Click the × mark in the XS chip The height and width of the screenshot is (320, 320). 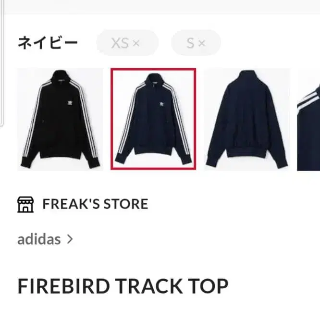pos(136,43)
